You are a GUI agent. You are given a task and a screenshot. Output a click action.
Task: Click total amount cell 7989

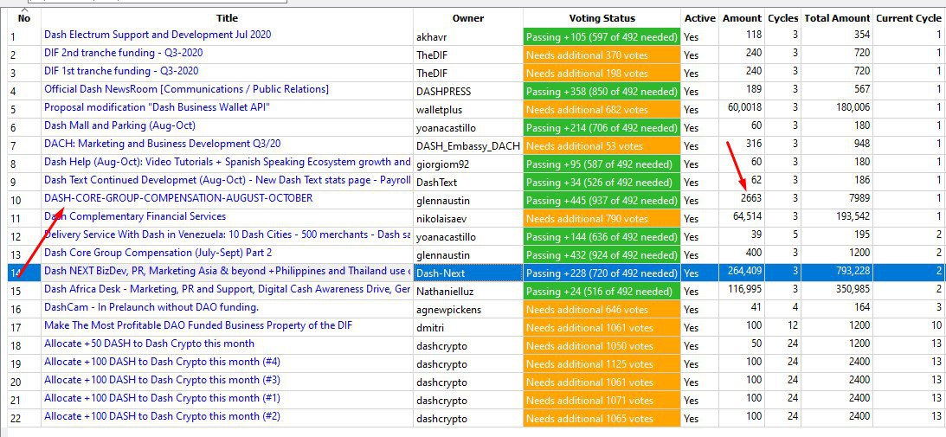click(837, 200)
